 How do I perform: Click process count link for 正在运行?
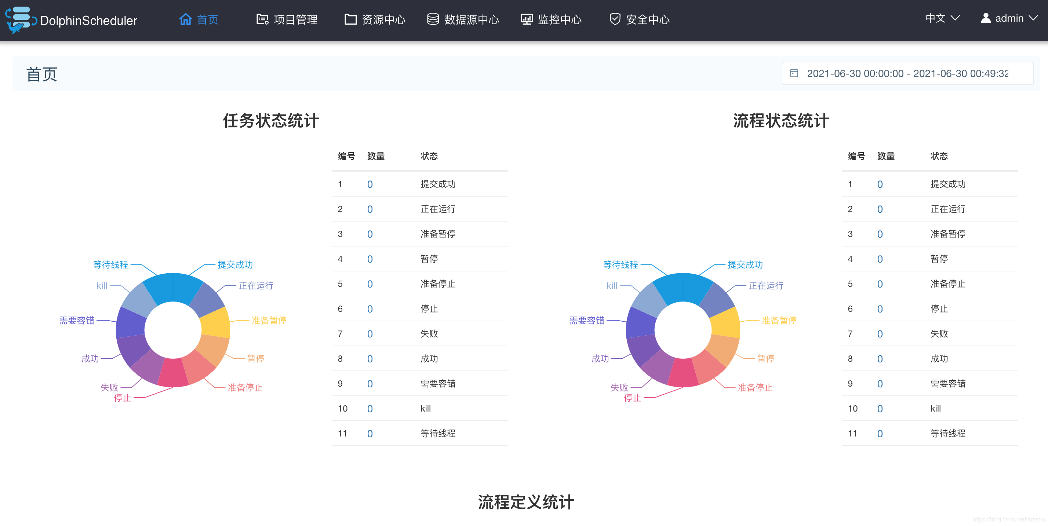click(880, 209)
